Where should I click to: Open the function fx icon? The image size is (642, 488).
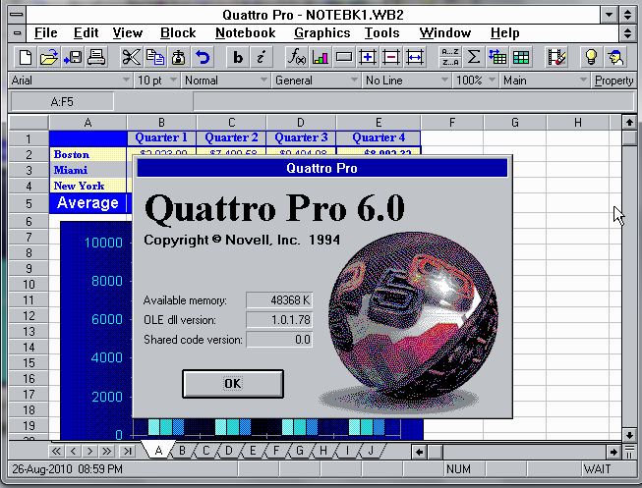point(297,57)
